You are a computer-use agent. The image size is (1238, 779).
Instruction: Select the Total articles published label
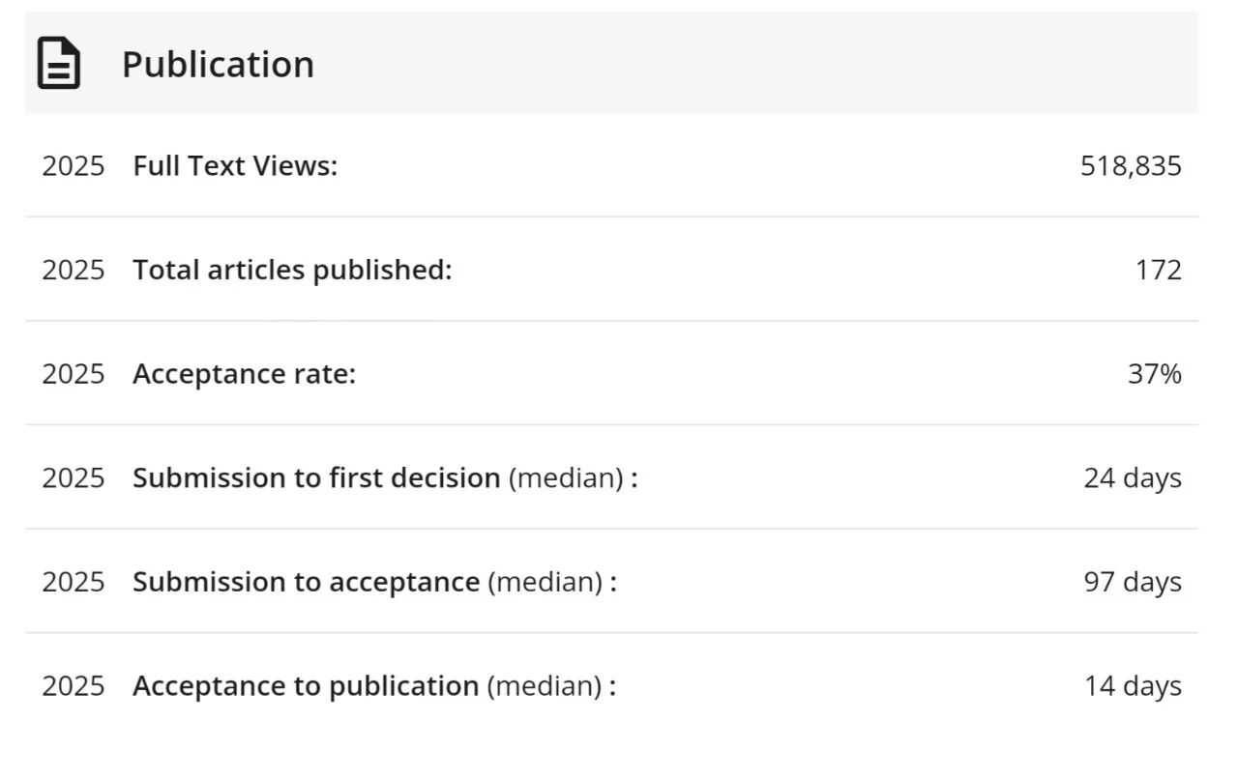[292, 270]
